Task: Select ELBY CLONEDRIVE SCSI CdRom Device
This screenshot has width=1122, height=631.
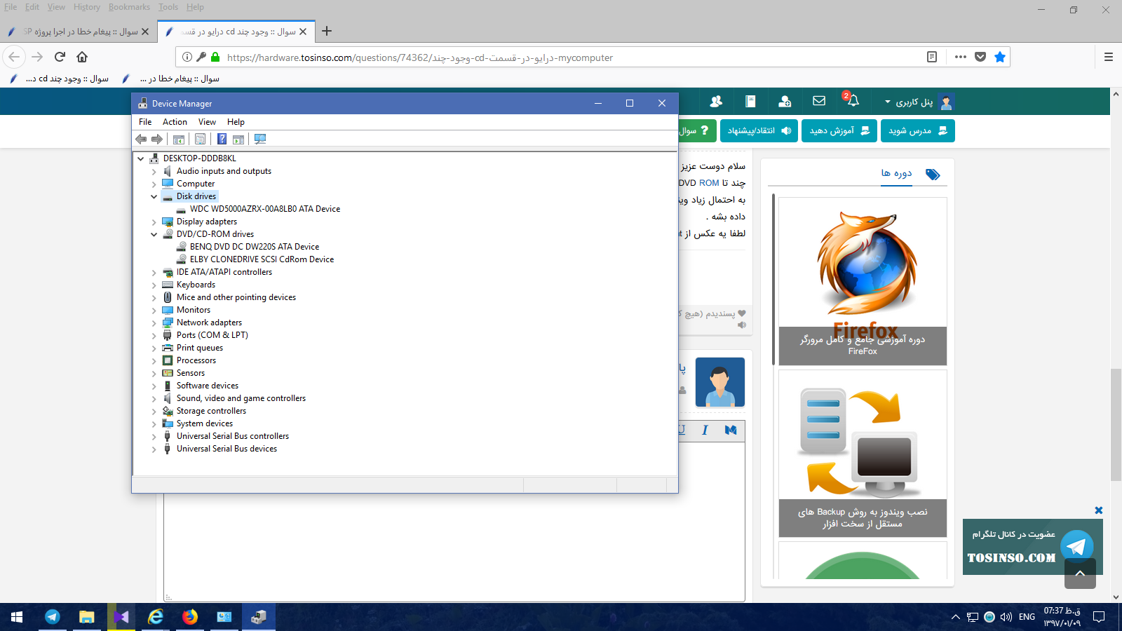Action: tap(262, 259)
